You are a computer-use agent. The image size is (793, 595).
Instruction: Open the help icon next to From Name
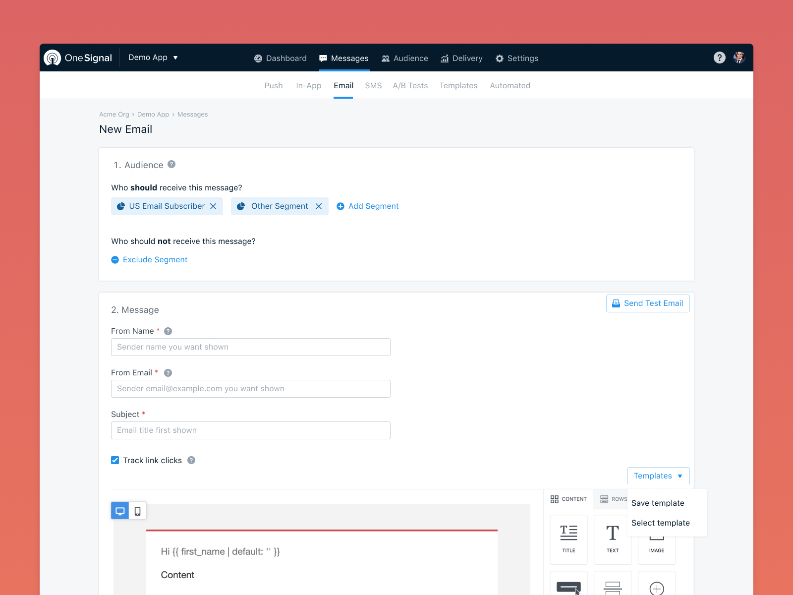pyautogui.click(x=168, y=331)
